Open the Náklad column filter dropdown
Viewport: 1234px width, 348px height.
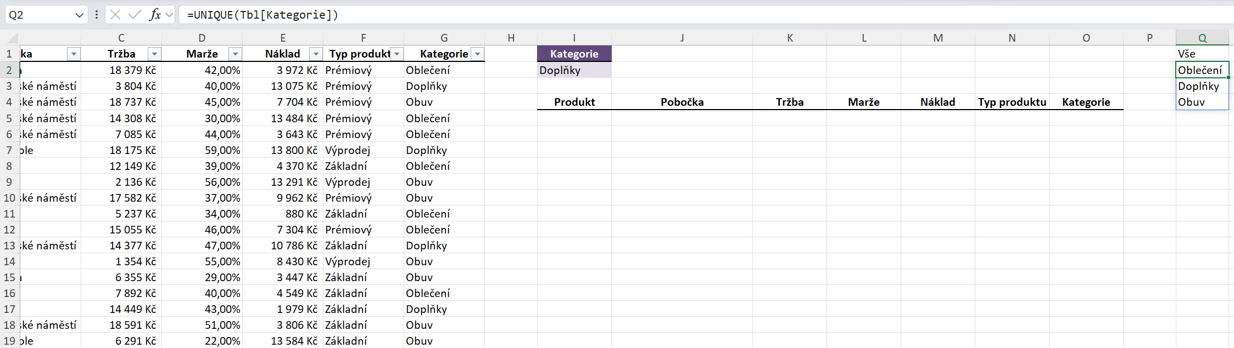pos(316,54)
